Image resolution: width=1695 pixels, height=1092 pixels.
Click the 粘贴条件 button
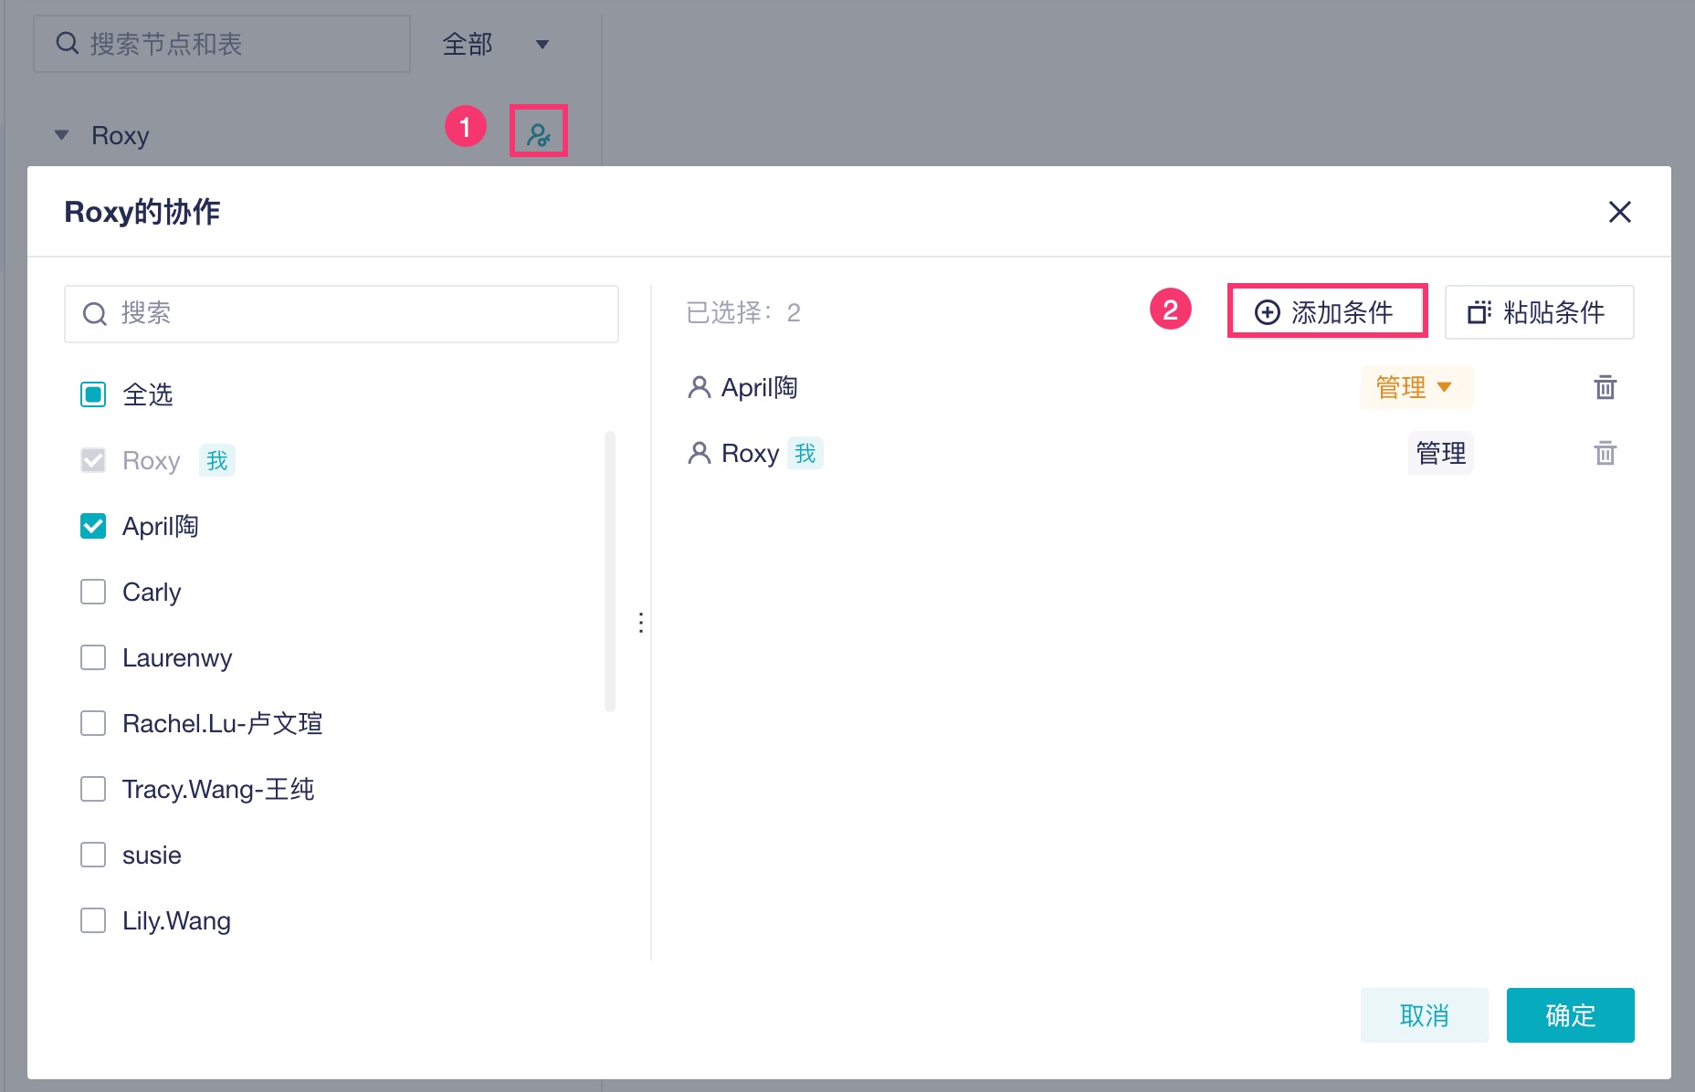pos(1539,312)
